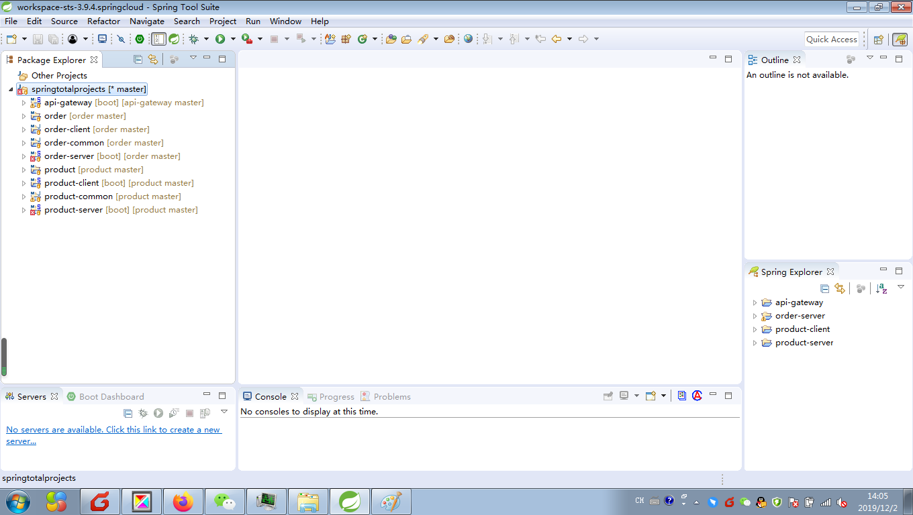Select the Spring perspective button
The height and width of the screenshot is (515, 913).
coord(900,39)
